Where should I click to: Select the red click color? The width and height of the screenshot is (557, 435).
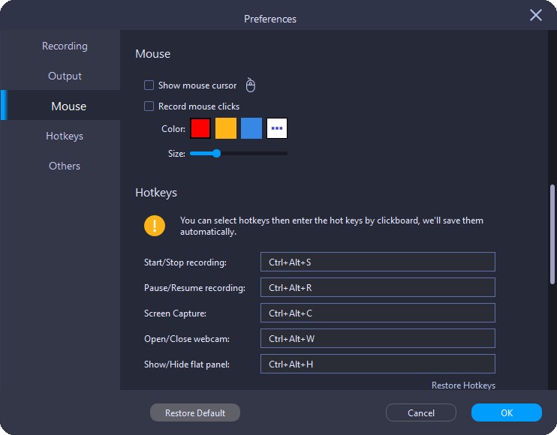[200, 128]
